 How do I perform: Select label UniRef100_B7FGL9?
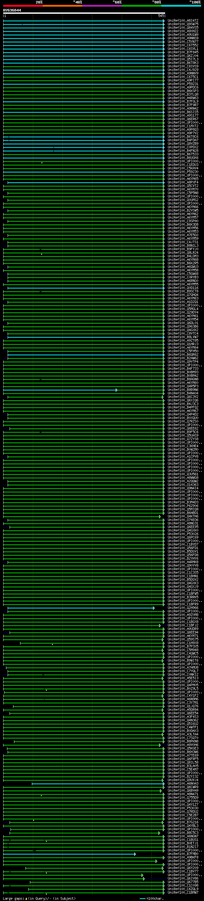click(x=183, y=101)
